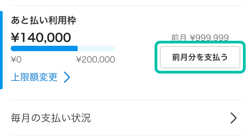Click the 前月分を支払う button
This screenshot has width=251, height=136.
point(200,57)
